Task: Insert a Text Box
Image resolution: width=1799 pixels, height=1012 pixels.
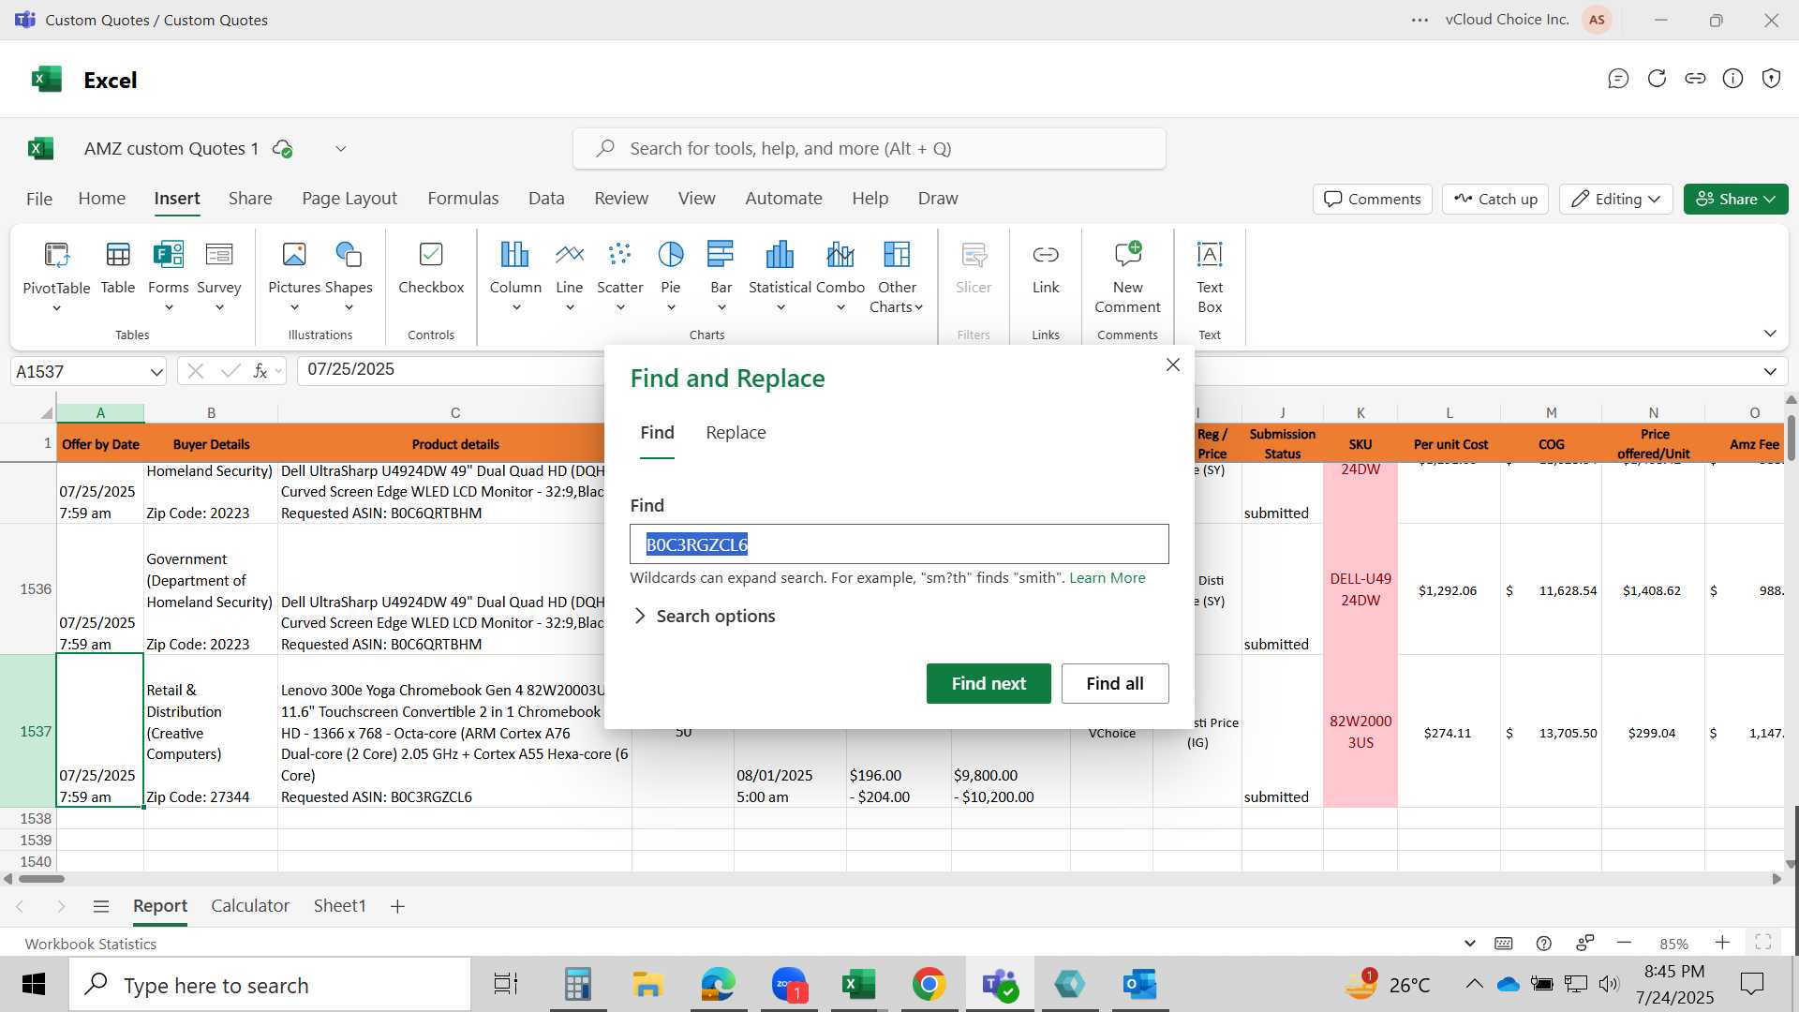Action: [x=1210, y=277]
